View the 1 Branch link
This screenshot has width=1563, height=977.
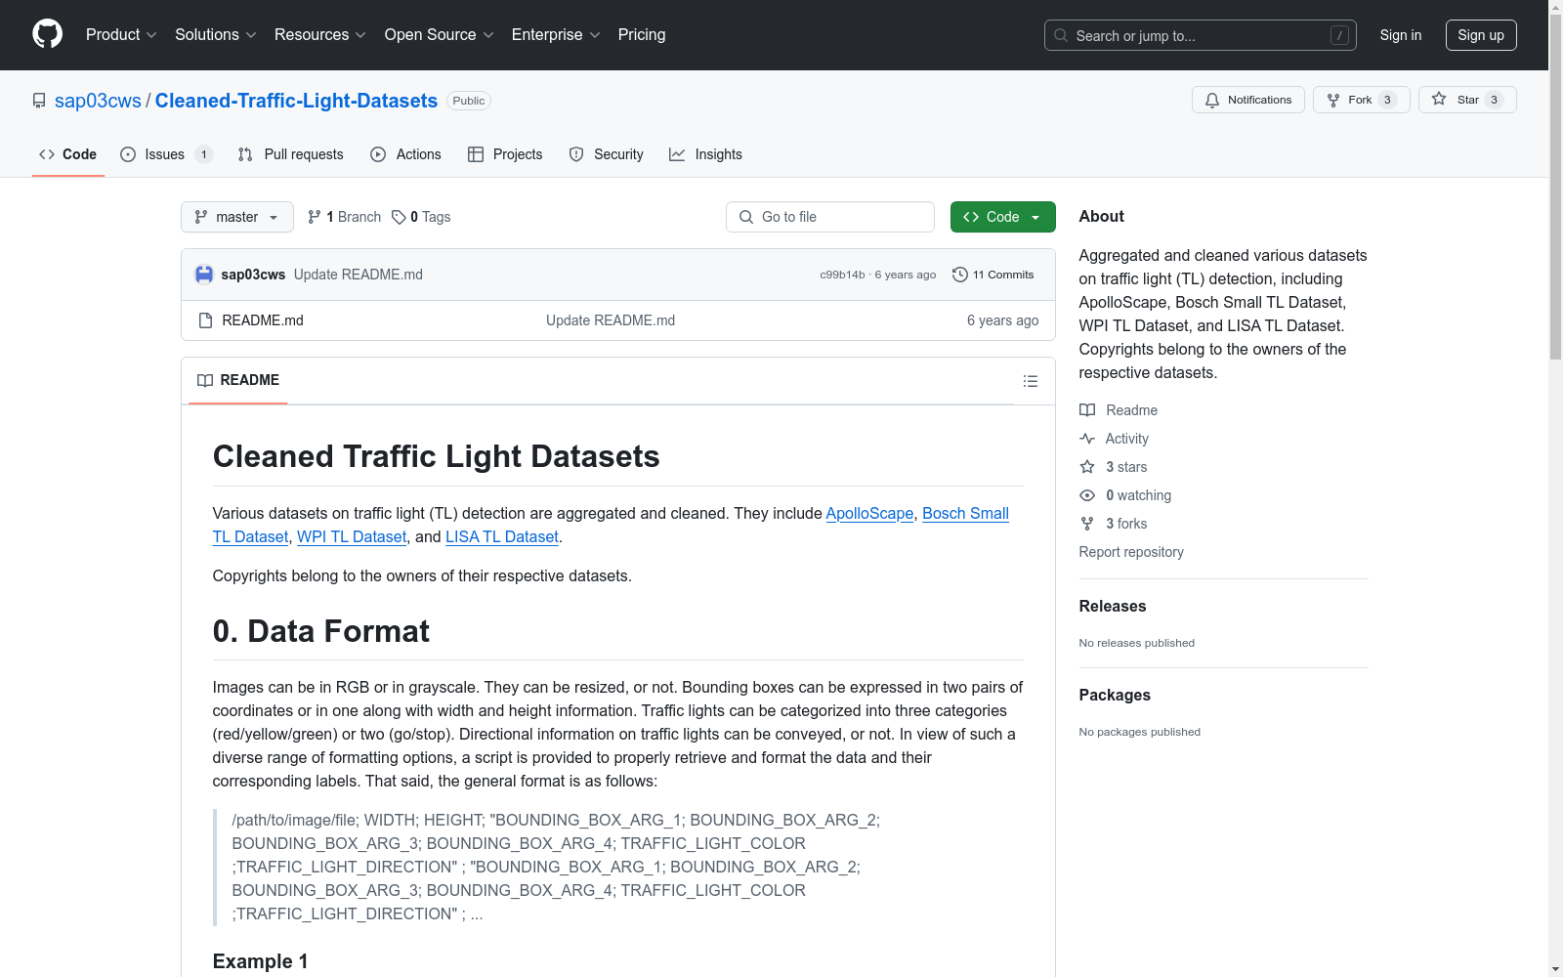click(x=344, y=217)
